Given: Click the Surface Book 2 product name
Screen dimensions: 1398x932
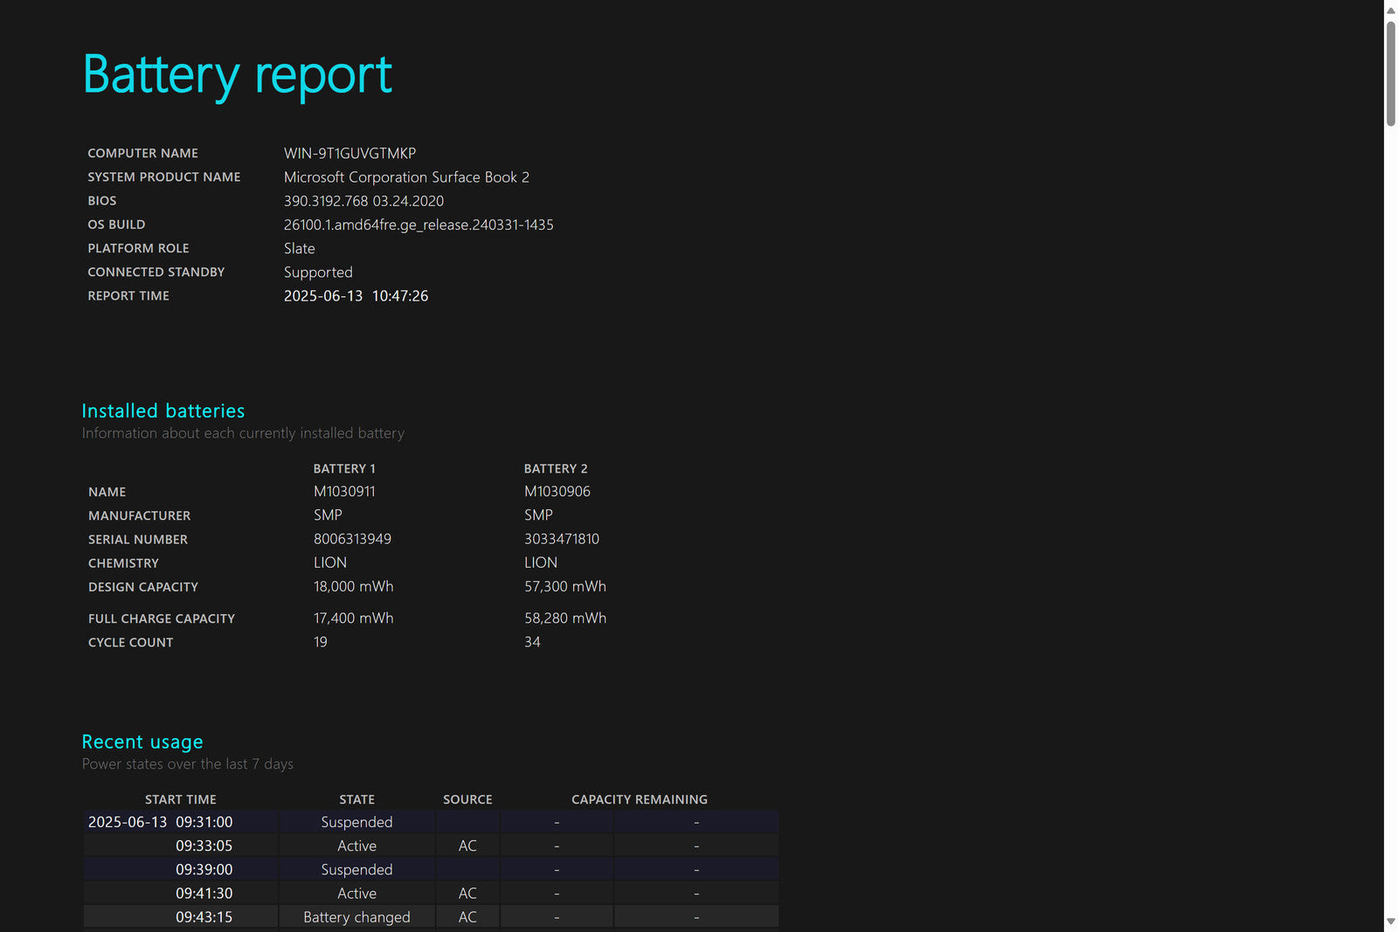Looking at the screenshot, I should [x=406, y=177].
